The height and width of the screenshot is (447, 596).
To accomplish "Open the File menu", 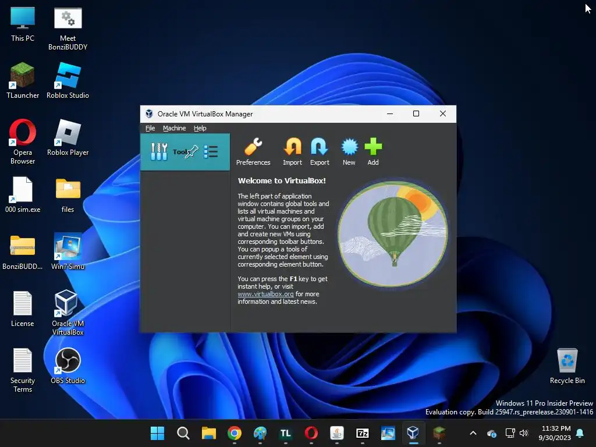I will click(150, 128).
